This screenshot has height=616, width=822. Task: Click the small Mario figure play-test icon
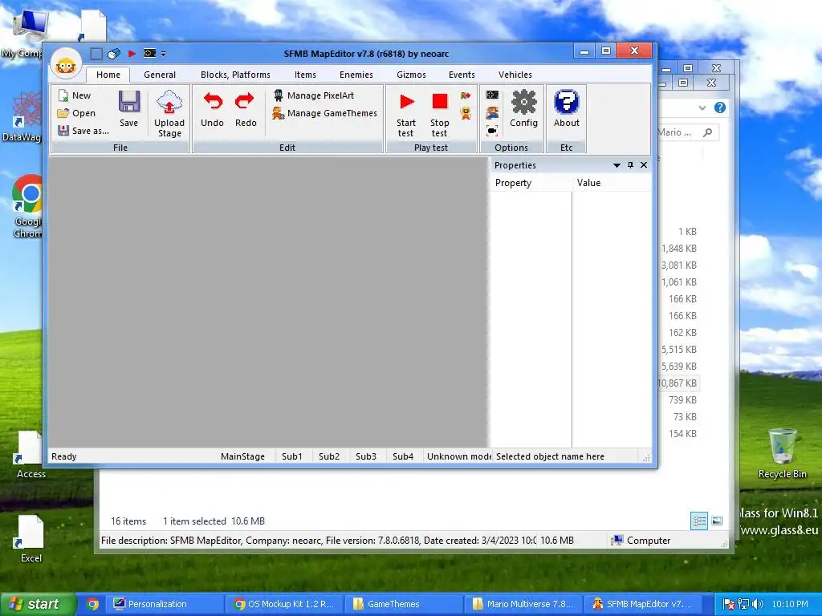pos(466,112)
